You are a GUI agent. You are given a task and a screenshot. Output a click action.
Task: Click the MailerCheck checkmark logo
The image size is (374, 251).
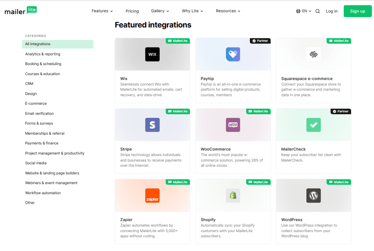click(313, 125)
